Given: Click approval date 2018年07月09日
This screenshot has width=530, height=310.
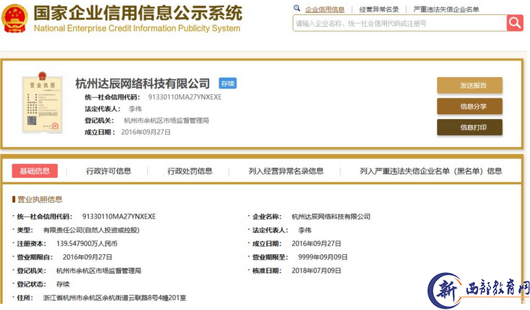Looking at the screenshot, I should tap(316, 271).
